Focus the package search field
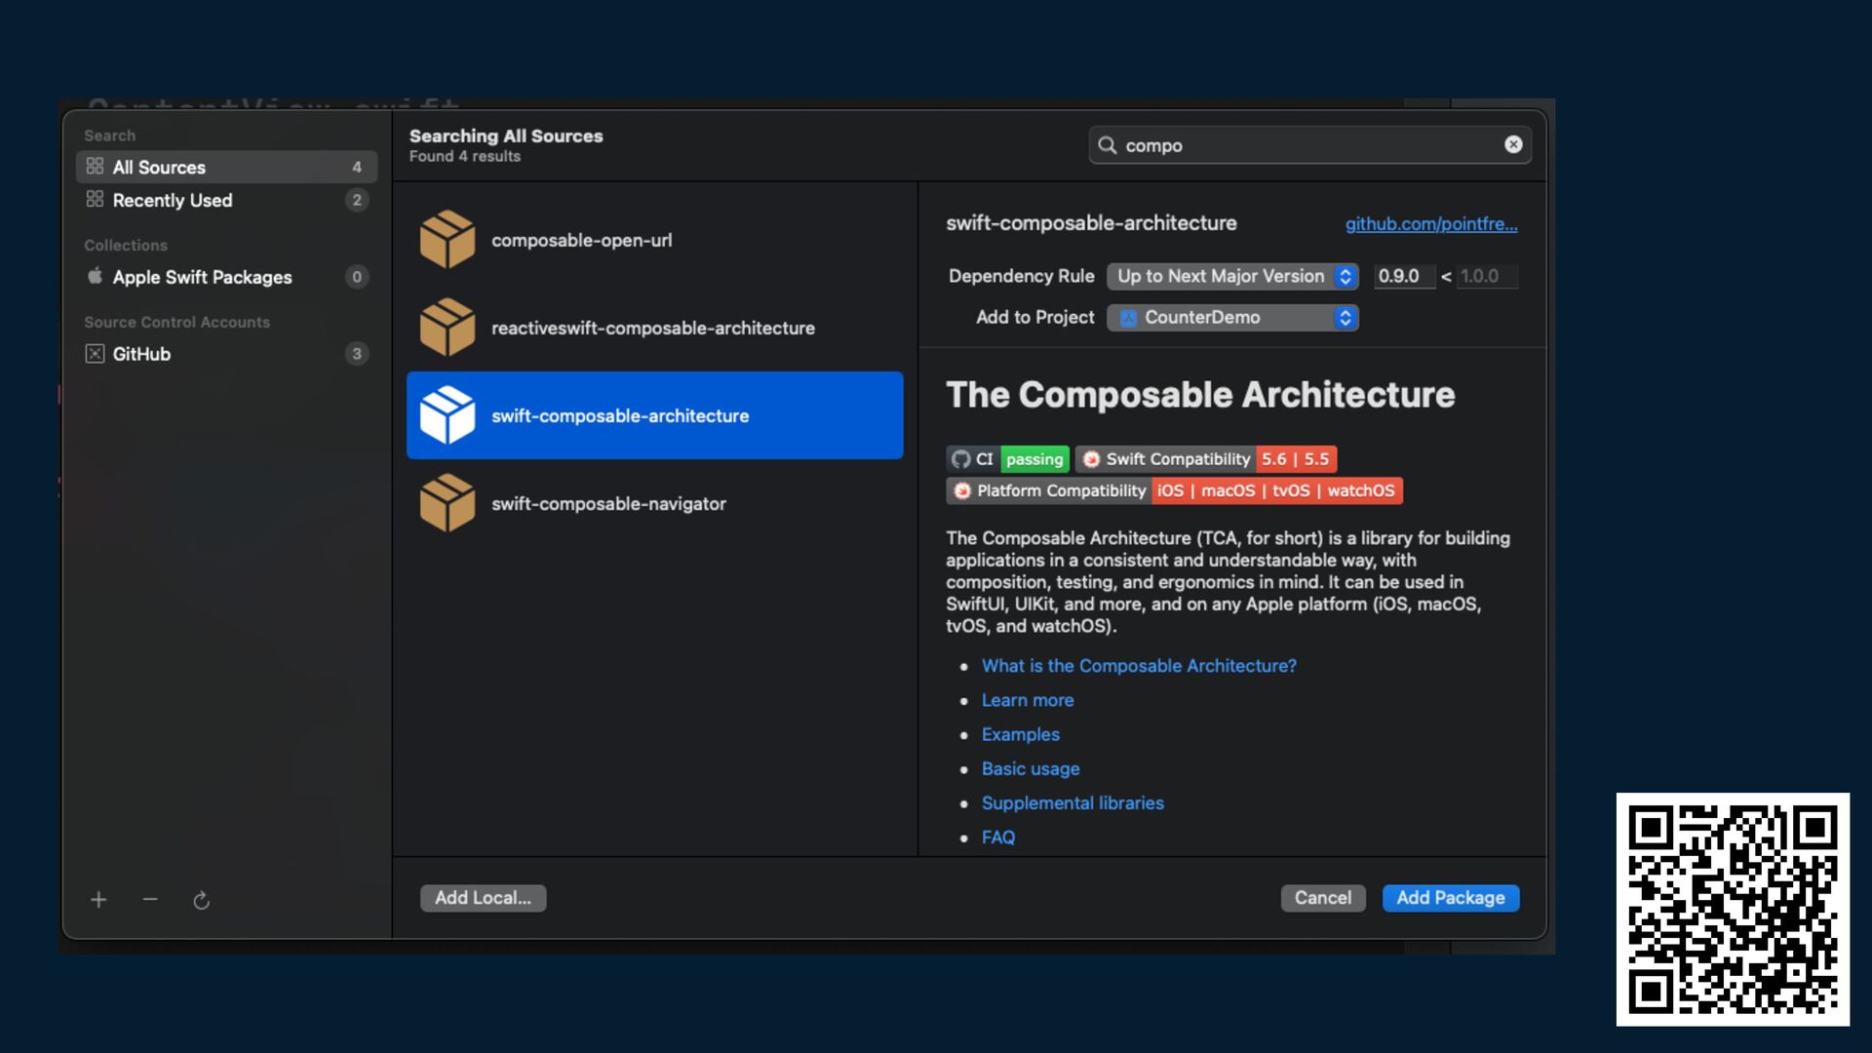 [x=1309, y=145]
